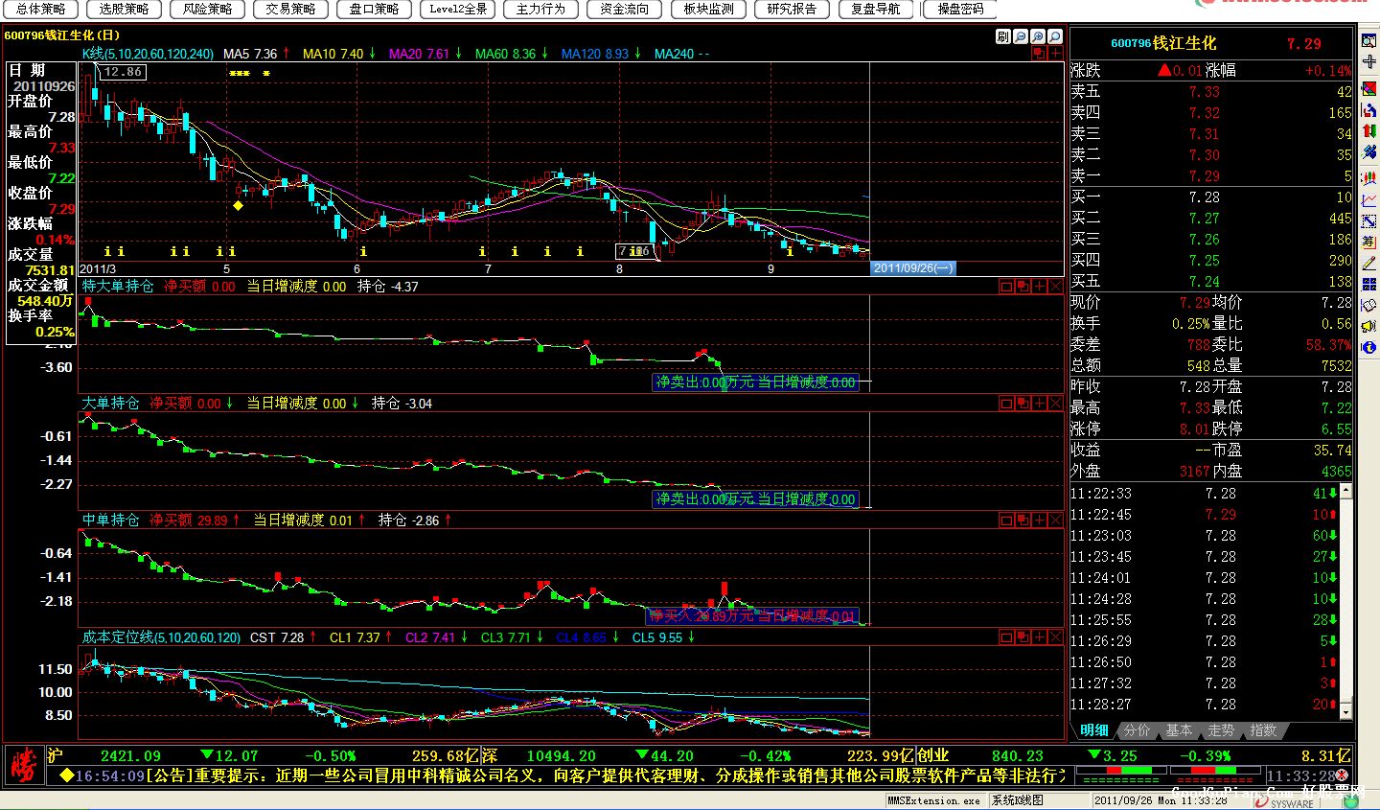Open the 选股策略 menu
The width and height of the screenshot is (1380, 810).
(x=125, y=9)
